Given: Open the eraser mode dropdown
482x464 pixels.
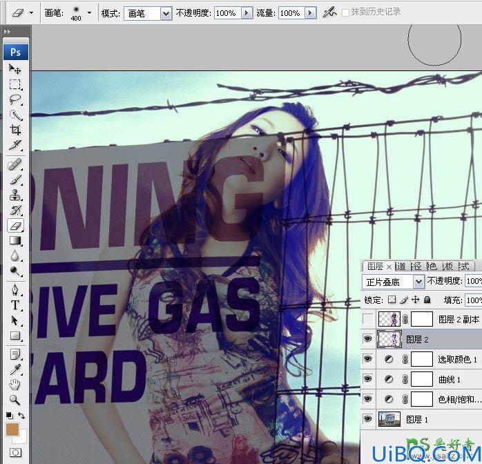Looking at the screenshot, I should click(166, 14).
